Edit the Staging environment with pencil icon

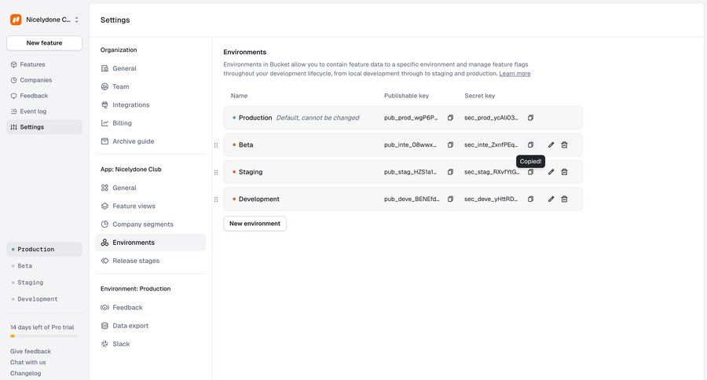click(551, 172)
